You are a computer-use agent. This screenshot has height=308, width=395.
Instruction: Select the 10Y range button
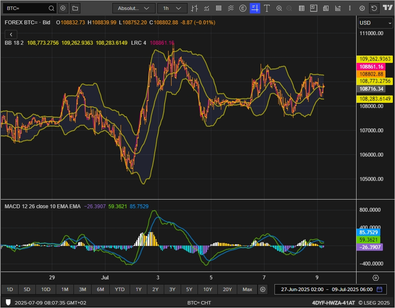click(x=208, y=289)
